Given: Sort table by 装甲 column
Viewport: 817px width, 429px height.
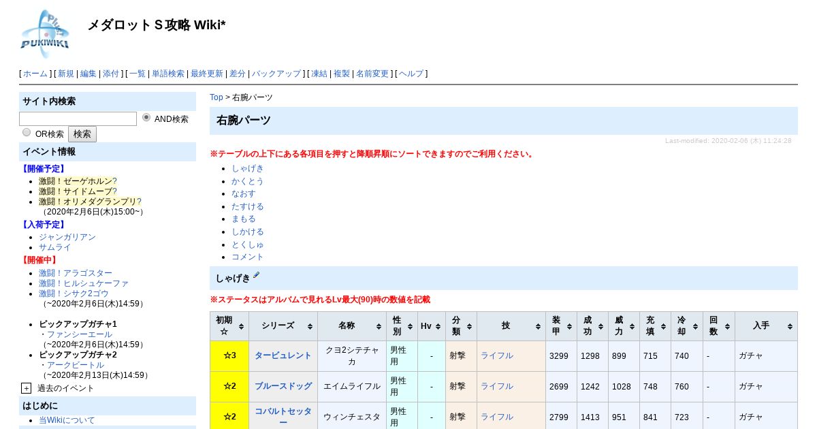Looking at the screenshot, I should [561, 326].
